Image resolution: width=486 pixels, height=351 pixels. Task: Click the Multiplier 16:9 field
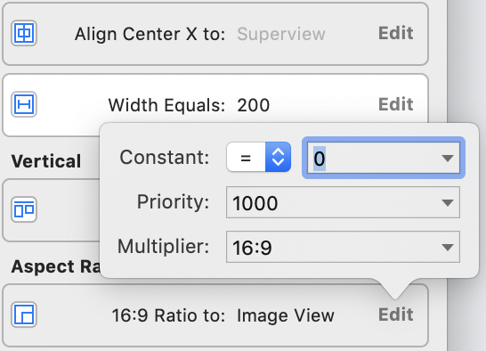(343, 247)
